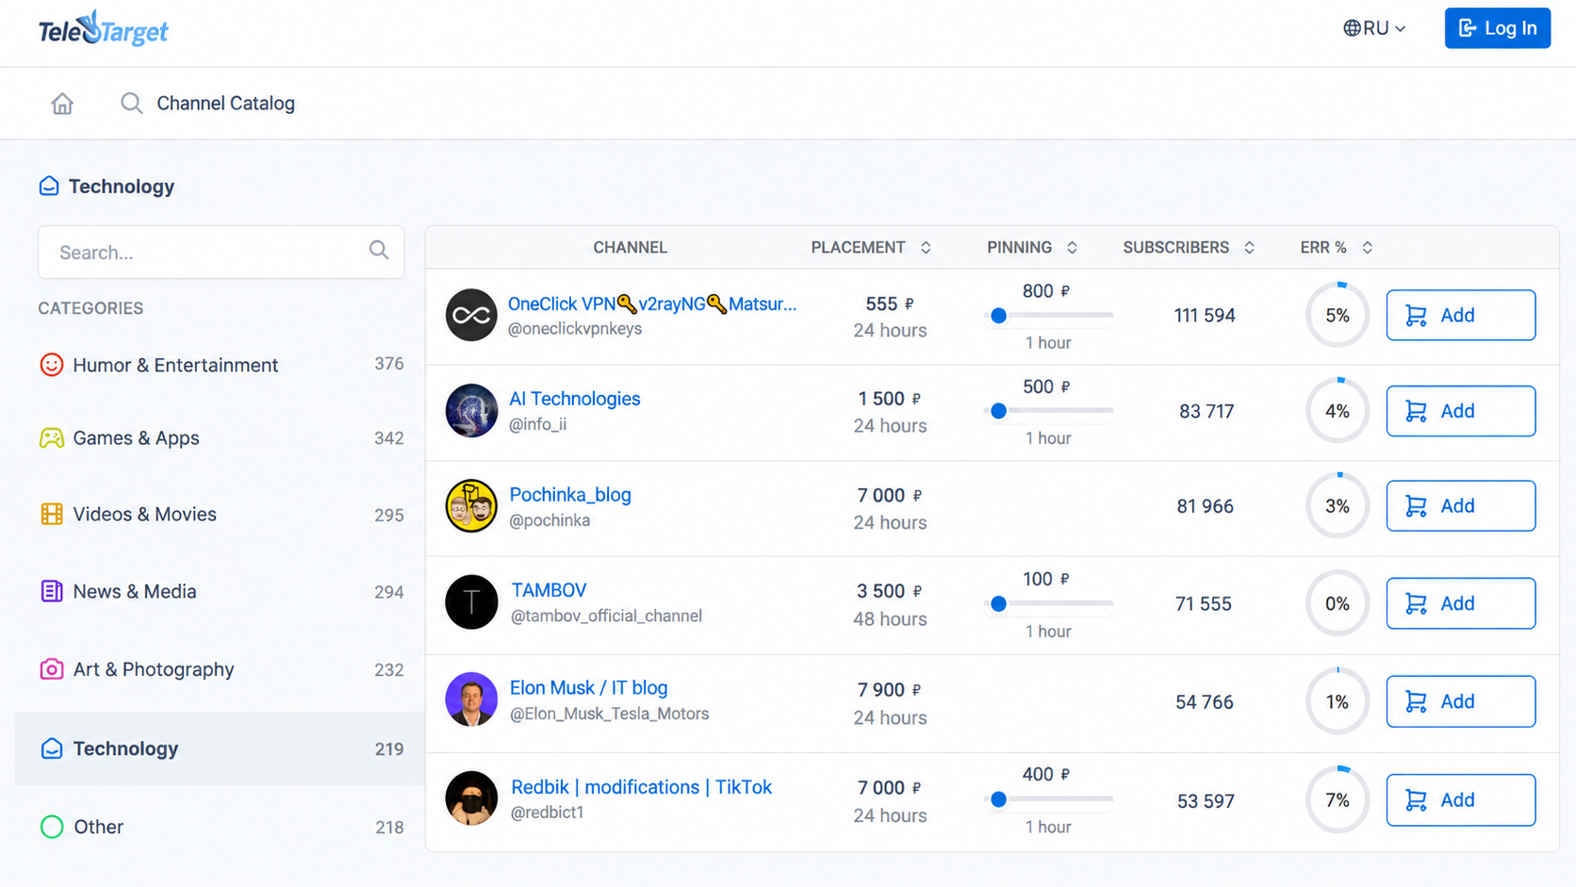The image size is (1576, 887).
Task: Open Pochinka_blog channel link
Action: coord(569,495)
